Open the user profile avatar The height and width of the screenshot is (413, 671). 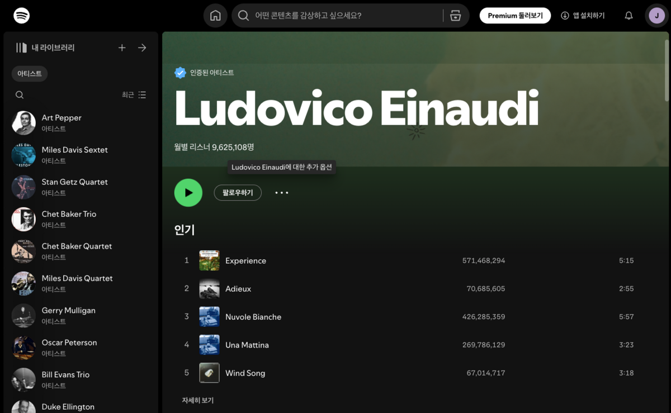click(656, 16)
